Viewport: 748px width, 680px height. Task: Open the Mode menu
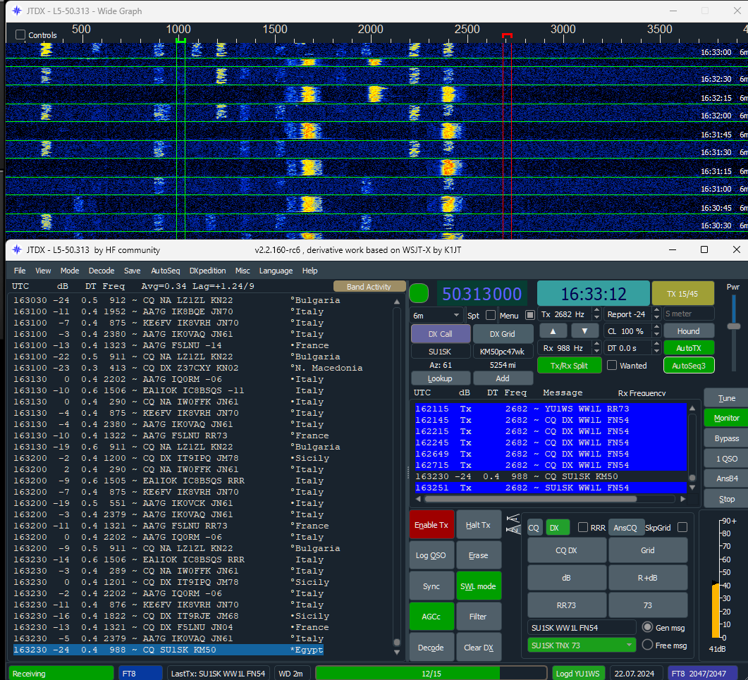(70, 271)
